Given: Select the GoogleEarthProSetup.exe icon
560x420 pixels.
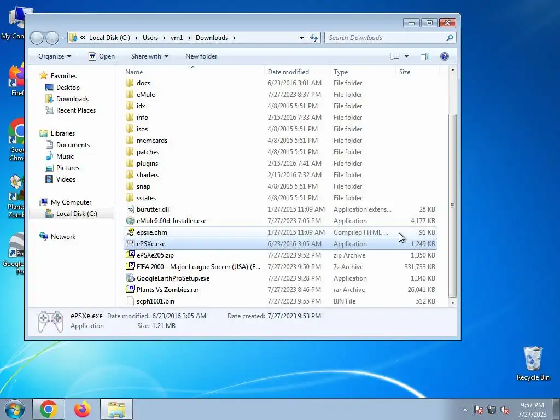Looking at the screenshot, I should click(x=130, y=278).
